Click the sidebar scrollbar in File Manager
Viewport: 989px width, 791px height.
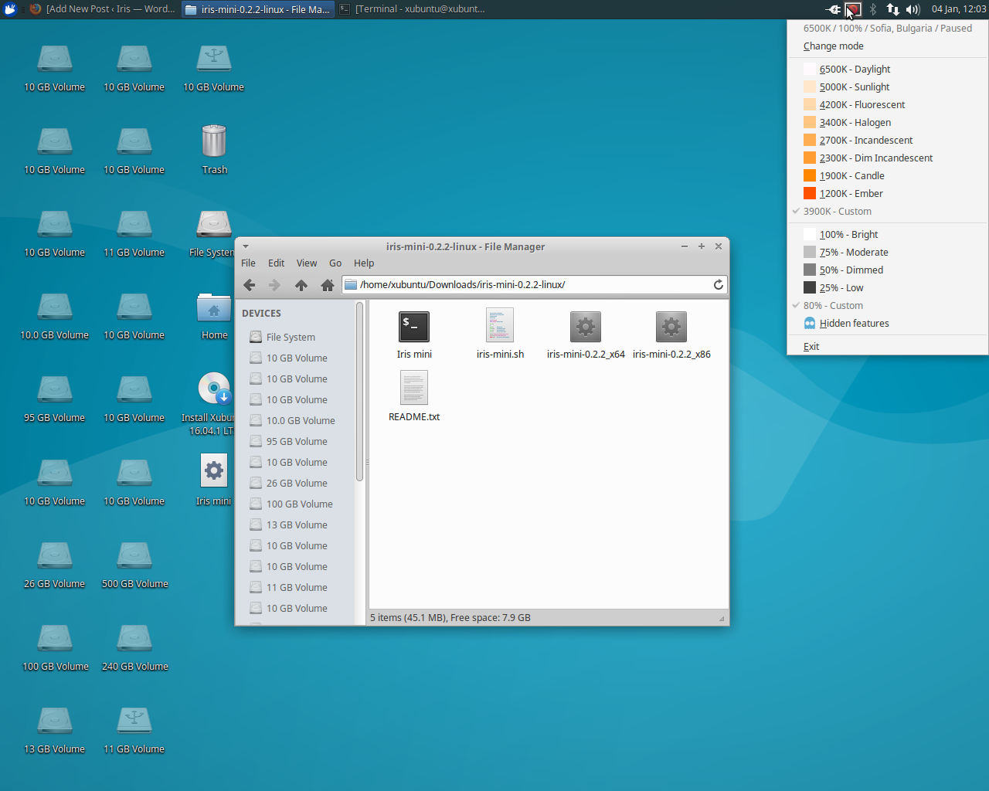pyautogui.click(x=359, y=392)
